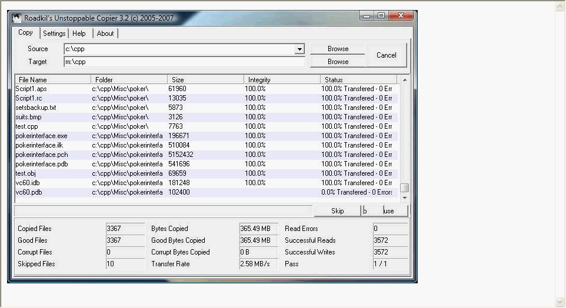Click the 0.0% Transfered status of vc60.pdb
Viewport: 566px width, 308px height.
point(357,192)
